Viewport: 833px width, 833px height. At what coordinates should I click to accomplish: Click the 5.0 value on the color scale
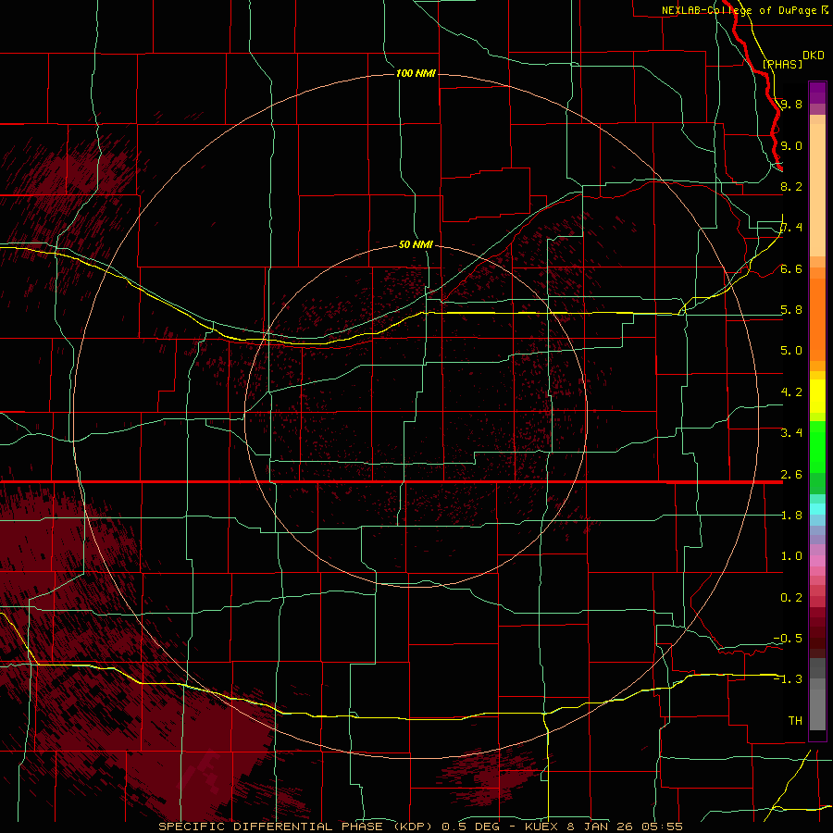point(791,351)
